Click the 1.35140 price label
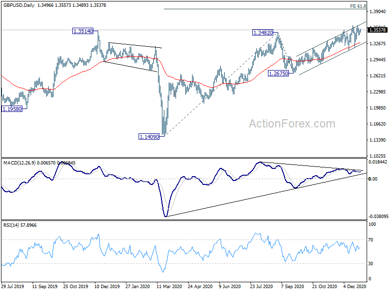Screen dimensions: 389x292 pos(83,31)
